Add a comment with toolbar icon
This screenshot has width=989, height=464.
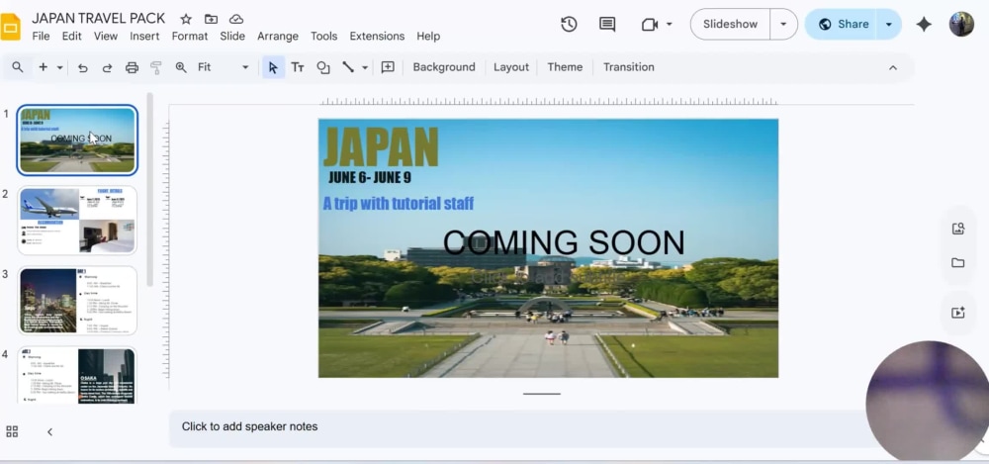[388, 67]
